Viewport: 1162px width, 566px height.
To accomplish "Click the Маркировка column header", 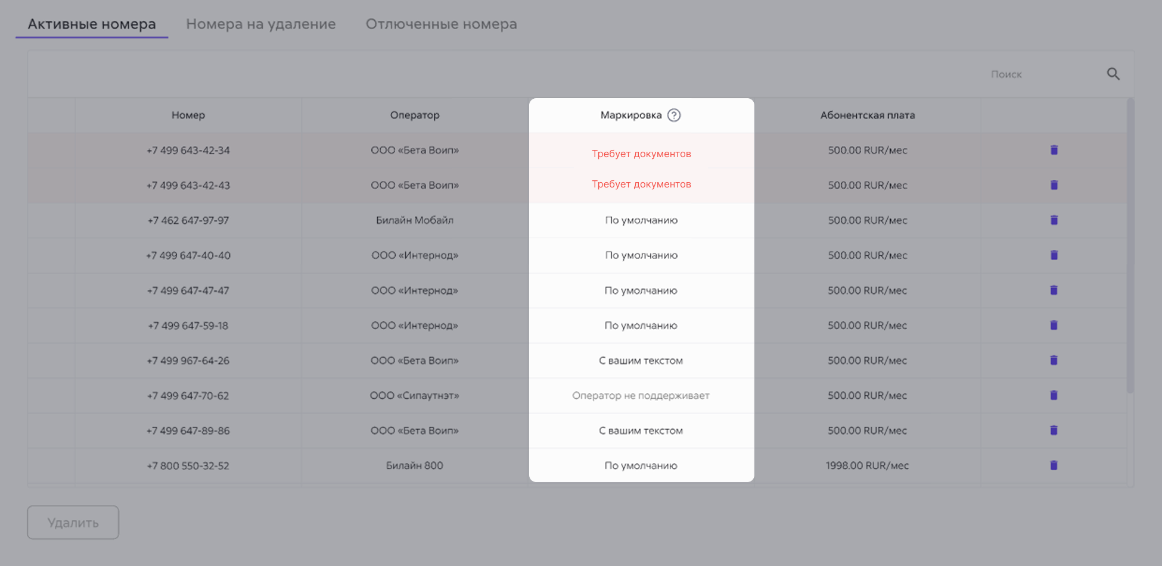I will click(x=631, y=115).
